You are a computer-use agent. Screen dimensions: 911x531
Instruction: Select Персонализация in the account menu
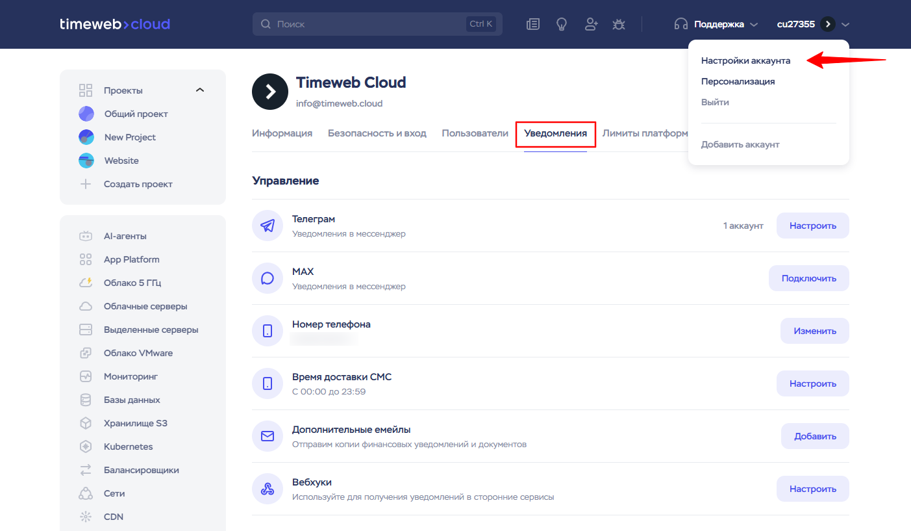(738, 81)
